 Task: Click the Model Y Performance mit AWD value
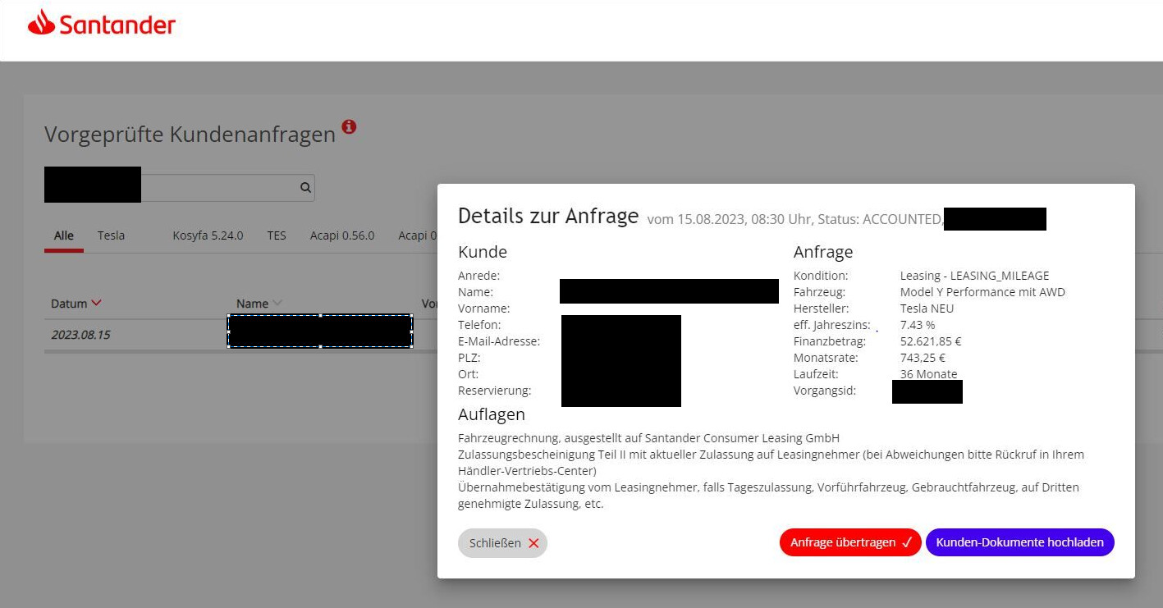coord(982,292)
